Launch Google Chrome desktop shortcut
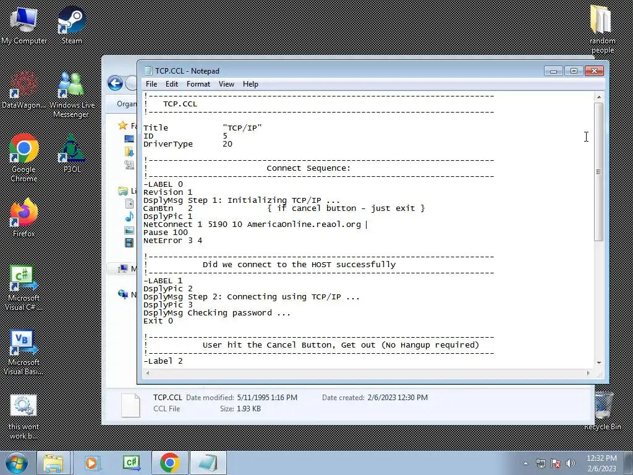 (x=24, y=158)
